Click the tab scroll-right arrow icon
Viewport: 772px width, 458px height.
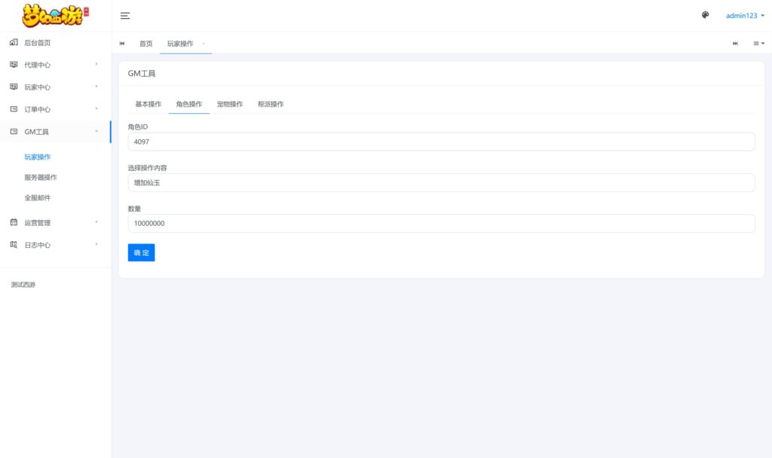735,44
